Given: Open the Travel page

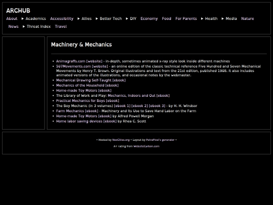Looking at the screenshot, I should pos(61,26).
